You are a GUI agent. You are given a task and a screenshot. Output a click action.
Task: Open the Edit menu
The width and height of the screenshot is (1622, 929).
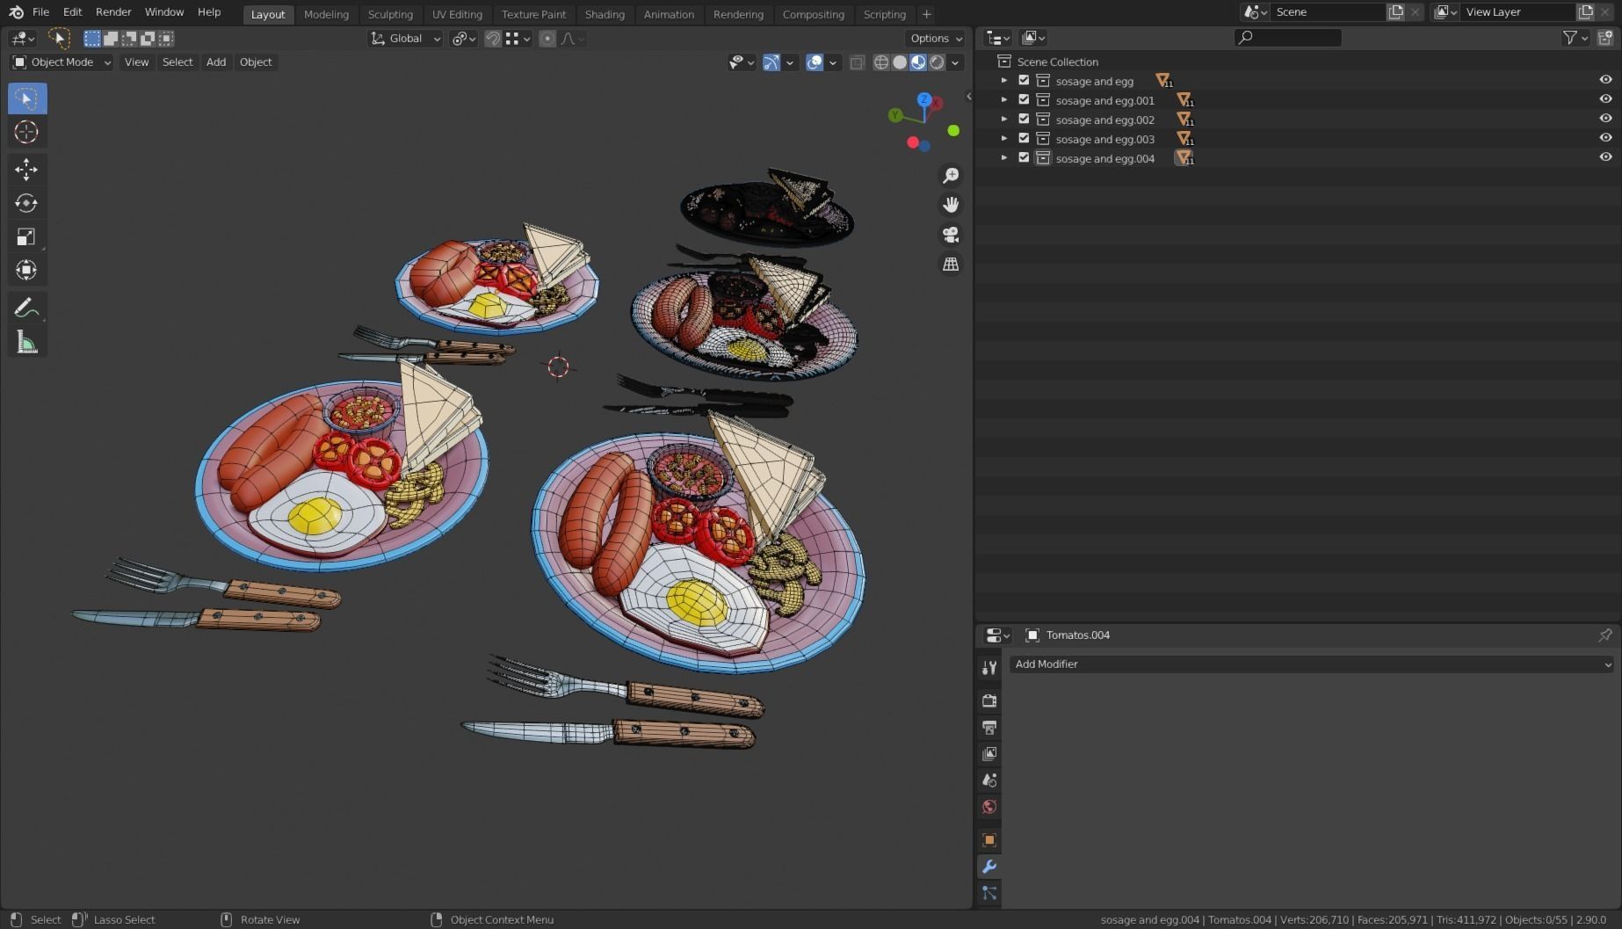click(72, 12)
